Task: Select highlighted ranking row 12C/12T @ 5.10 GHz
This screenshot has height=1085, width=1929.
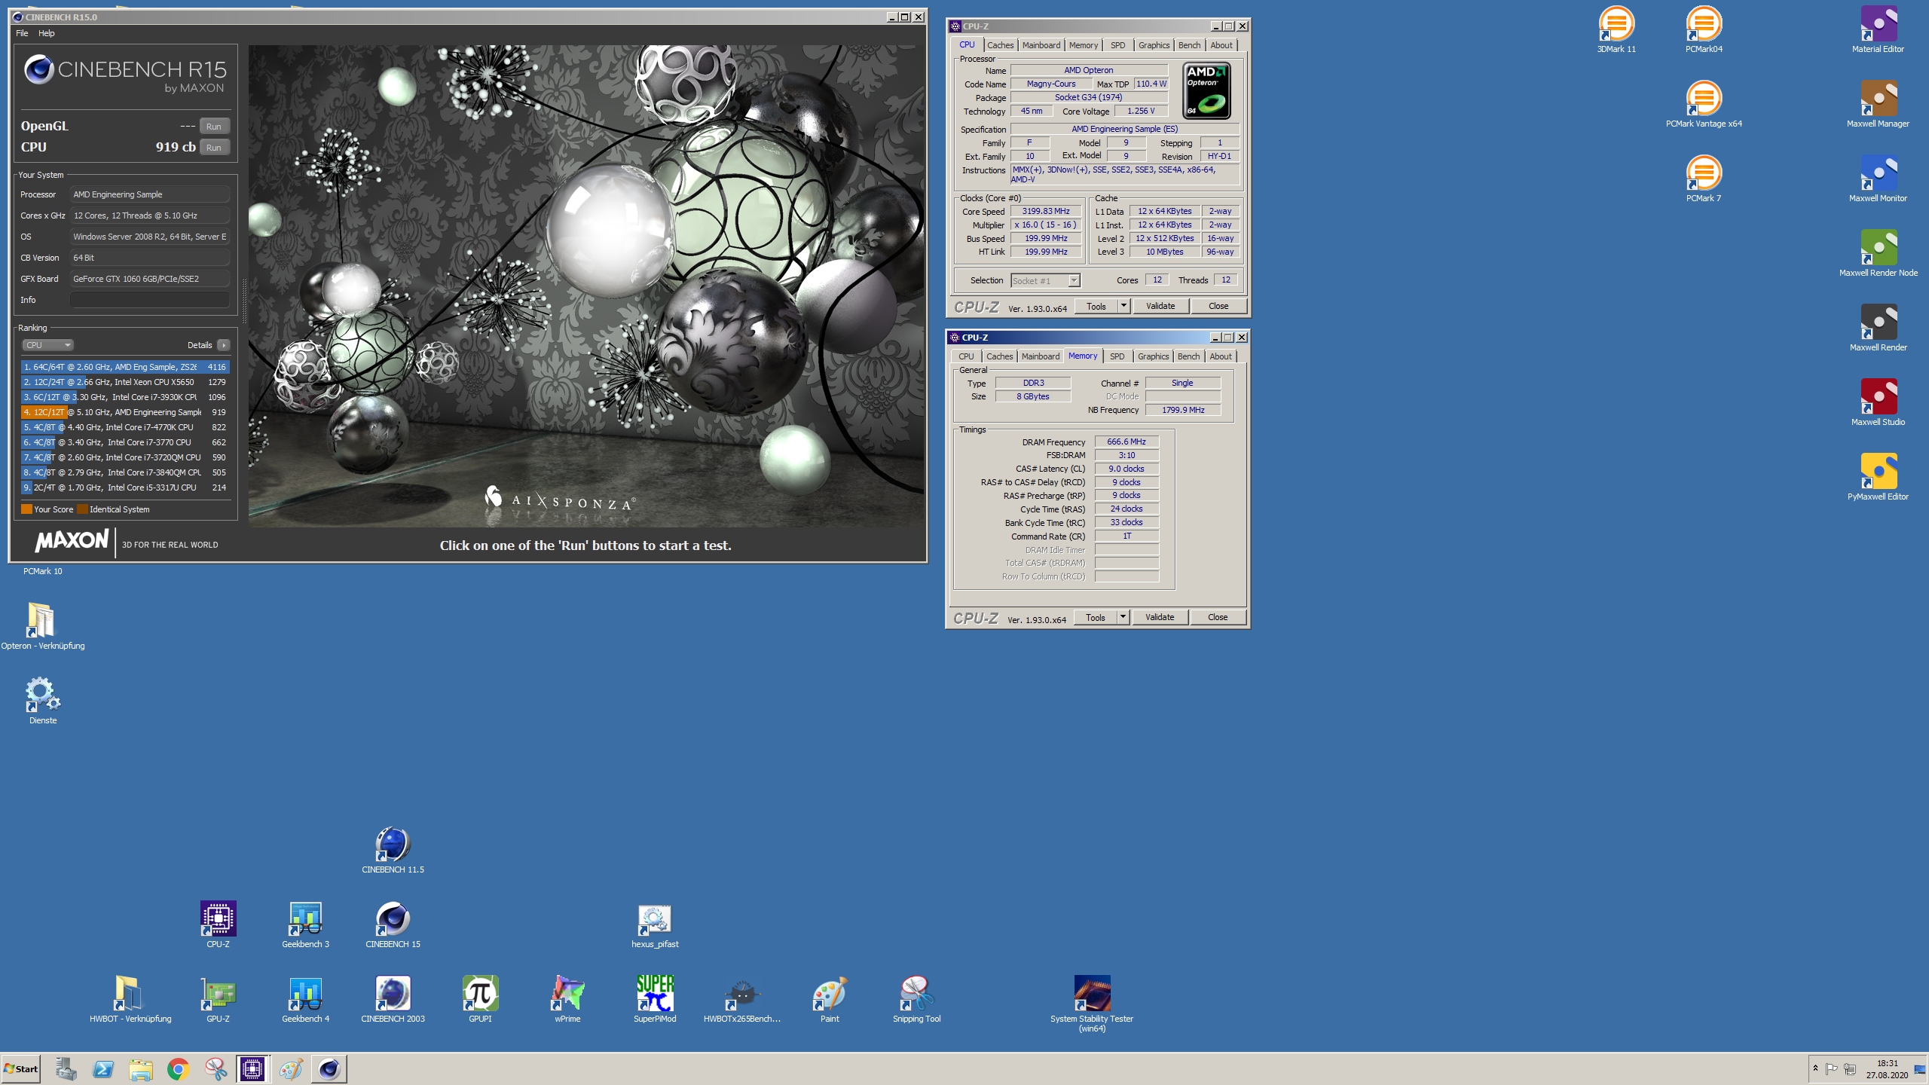Action: (x=125, y=412)
